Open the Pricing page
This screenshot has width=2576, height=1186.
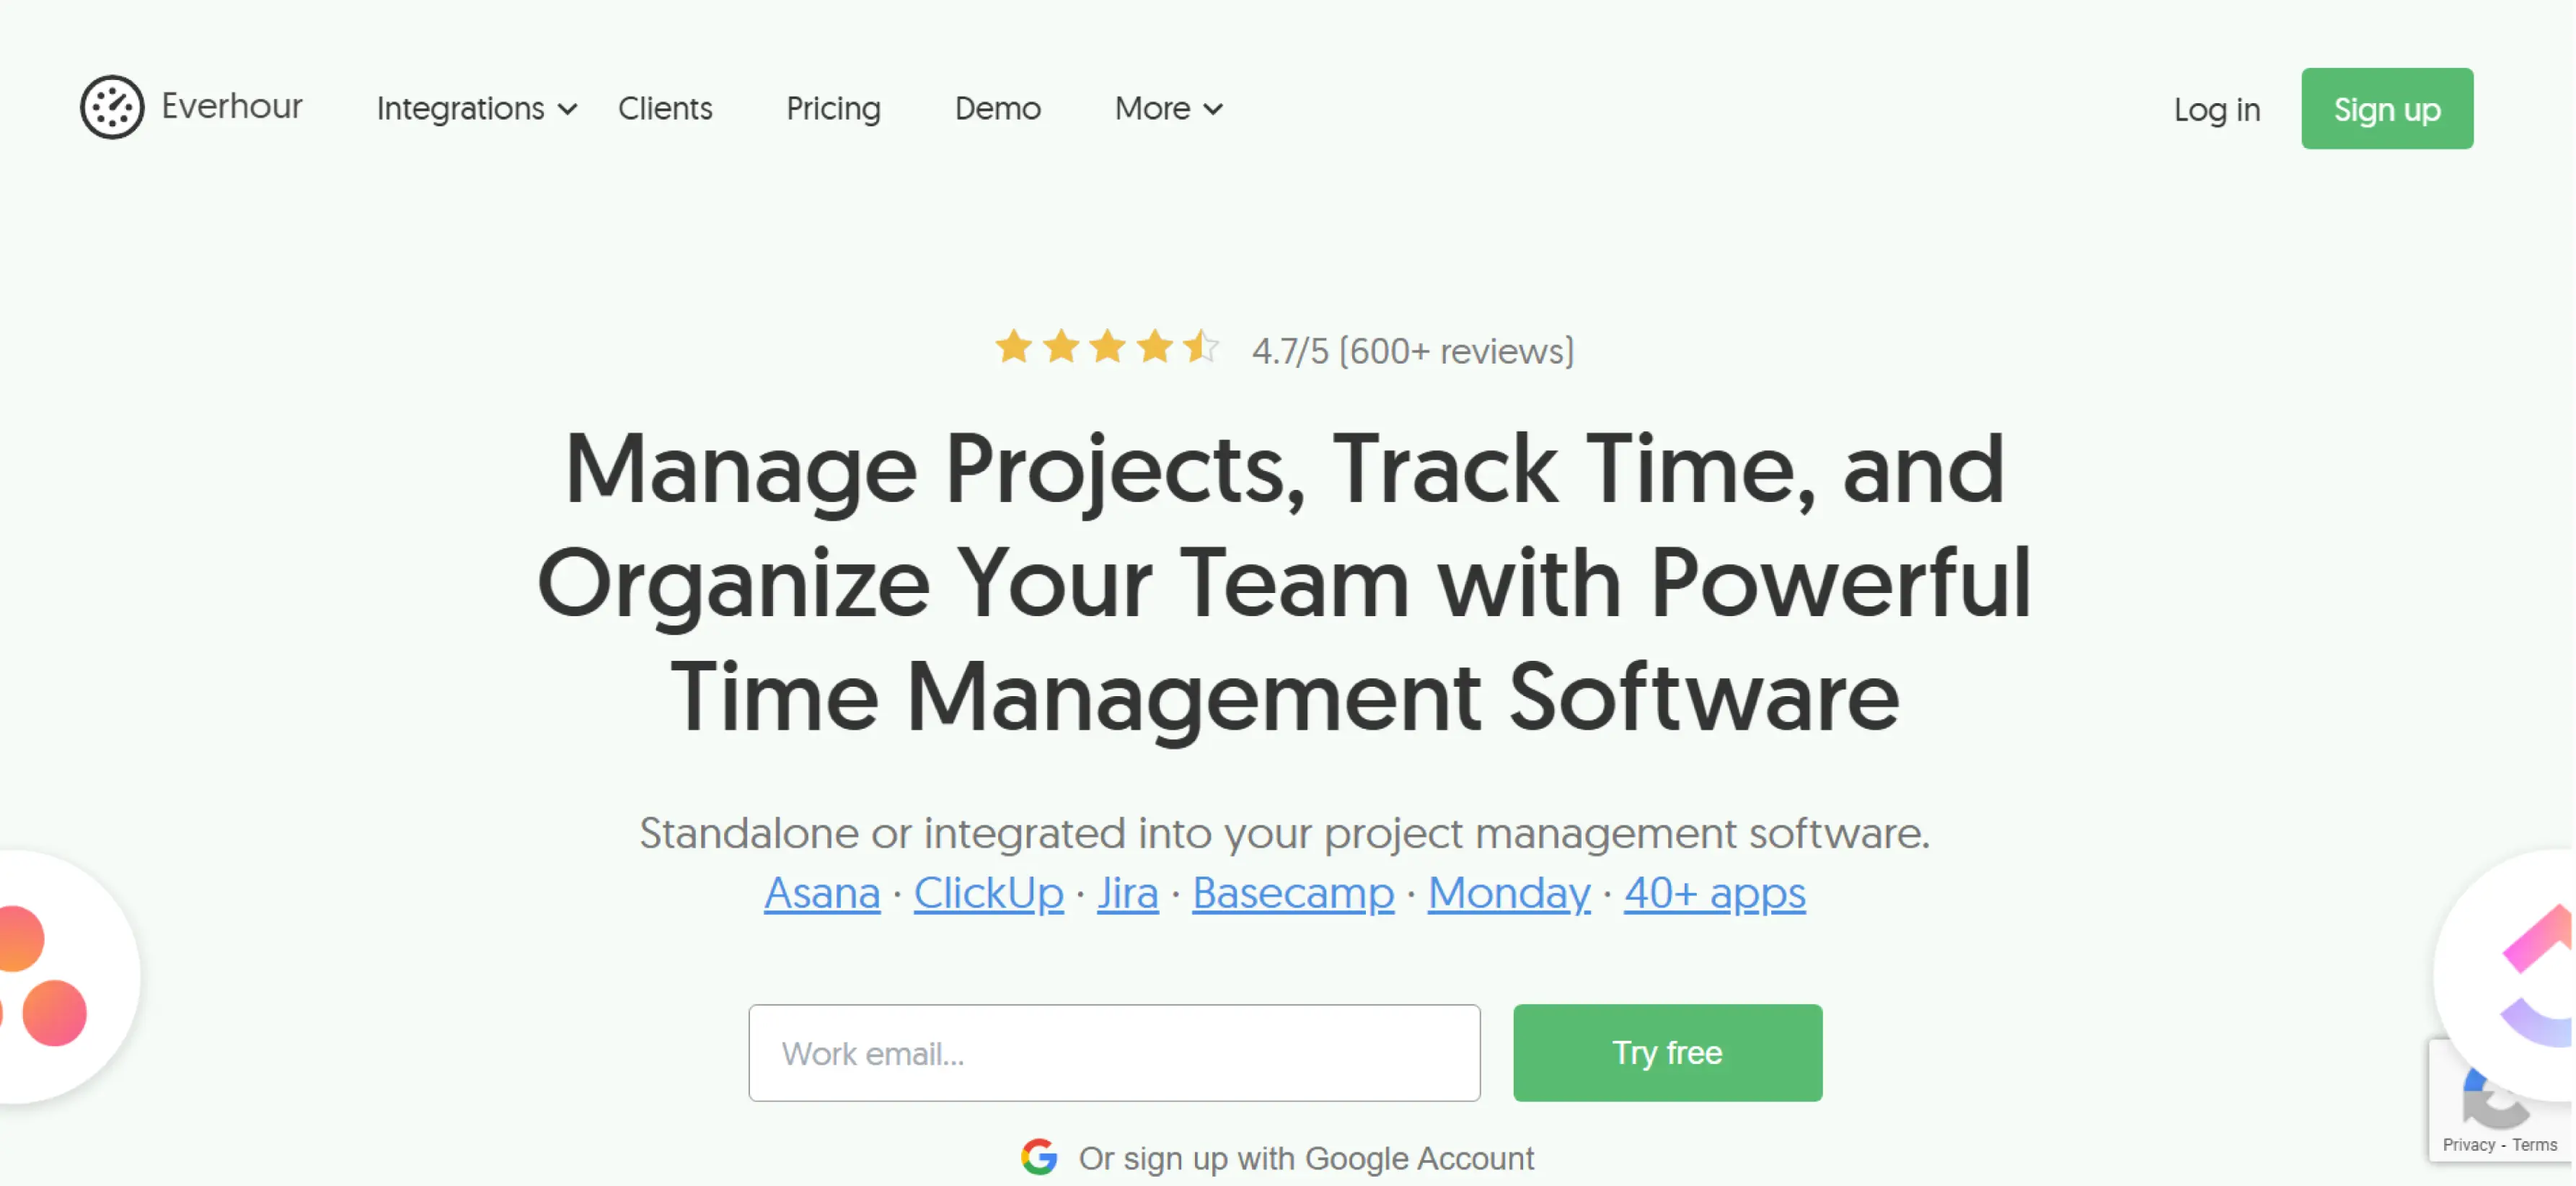tap(833, 108)
